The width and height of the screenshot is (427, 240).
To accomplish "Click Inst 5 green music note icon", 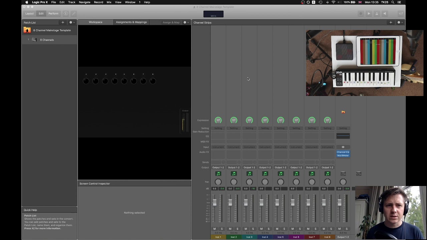I will coord(281,174).
